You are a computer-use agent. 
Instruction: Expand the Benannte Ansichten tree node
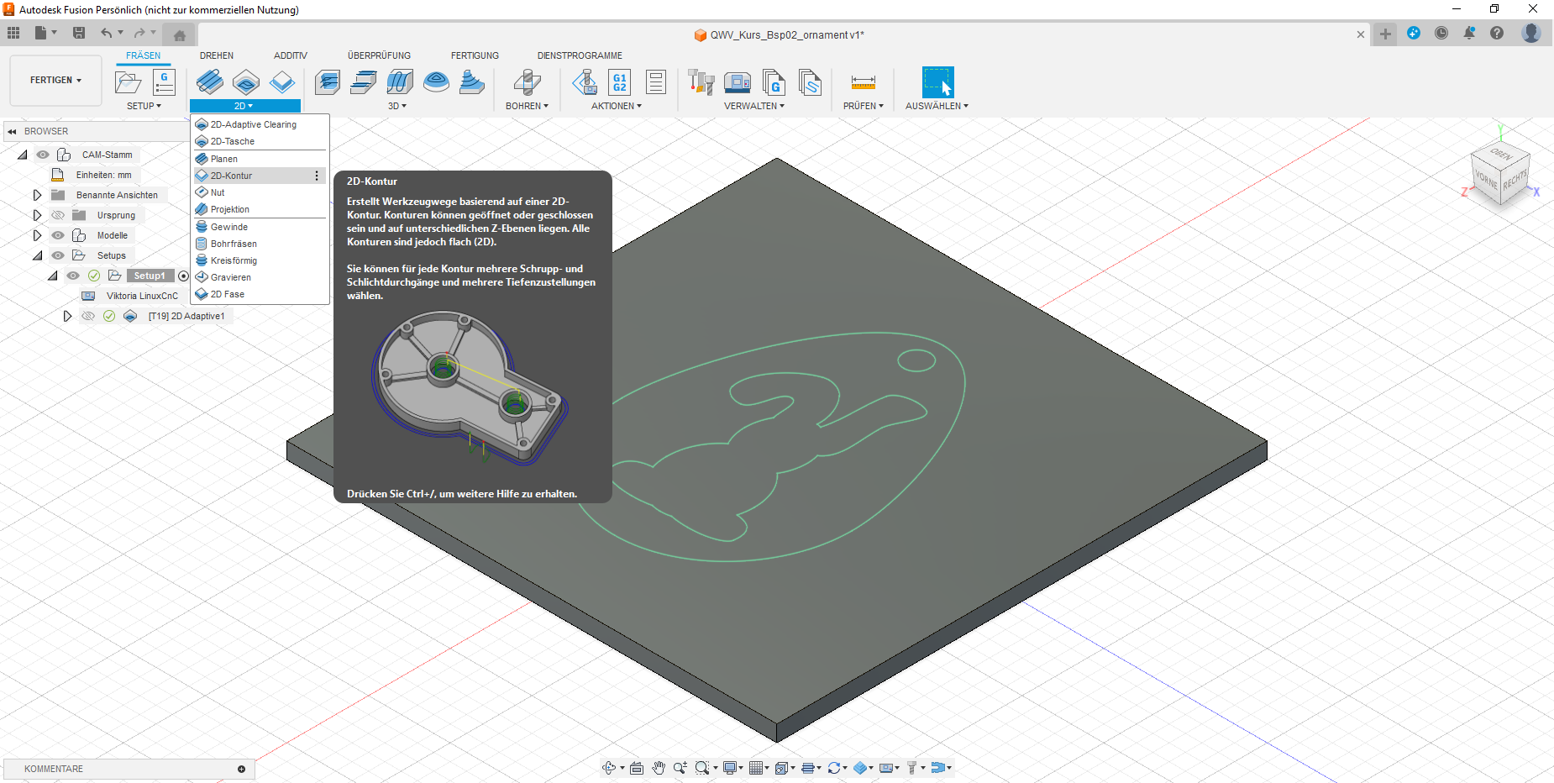tap(37, 195)
